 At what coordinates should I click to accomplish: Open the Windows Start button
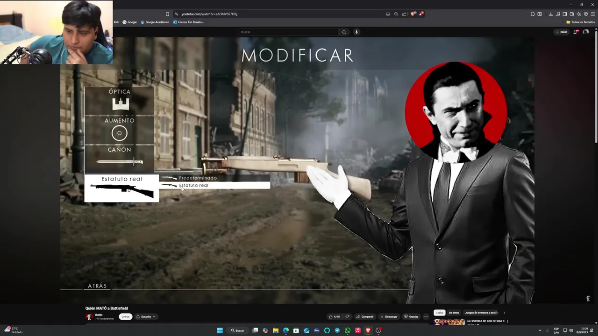pyautogui.click(x=220, y=330)
